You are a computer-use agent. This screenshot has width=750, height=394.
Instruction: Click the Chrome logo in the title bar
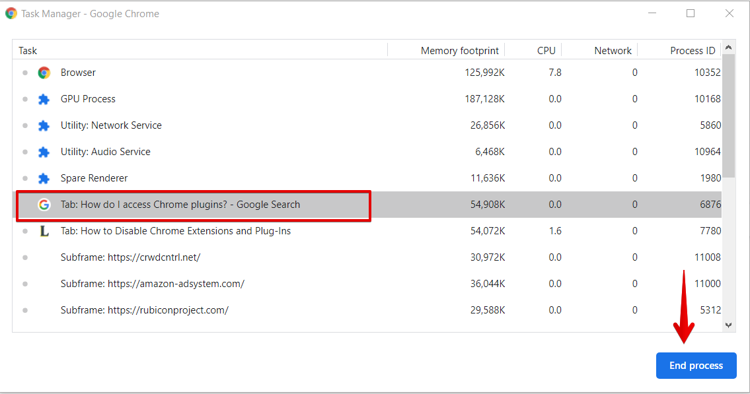tap(11, 13)
